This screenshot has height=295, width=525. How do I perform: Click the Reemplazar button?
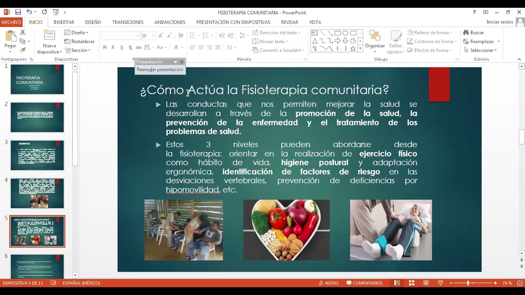point(479,41)
